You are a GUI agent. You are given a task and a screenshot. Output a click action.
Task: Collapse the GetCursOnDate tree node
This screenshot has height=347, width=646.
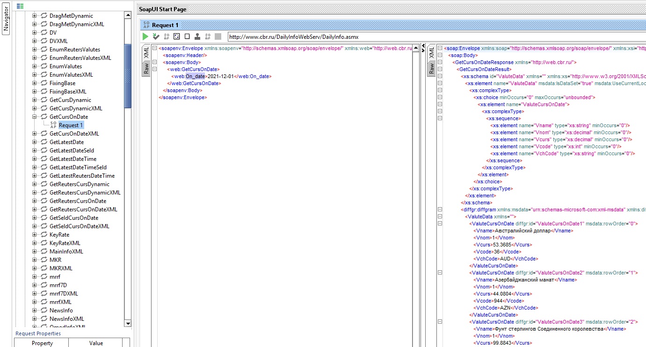[x=34, y=117]
